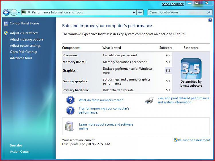
Task: Click the Control Panel Home icon
Action: 6,23
